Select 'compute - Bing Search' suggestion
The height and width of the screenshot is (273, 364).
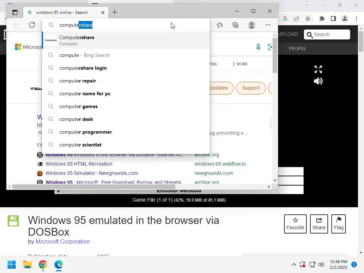(126, 55)
